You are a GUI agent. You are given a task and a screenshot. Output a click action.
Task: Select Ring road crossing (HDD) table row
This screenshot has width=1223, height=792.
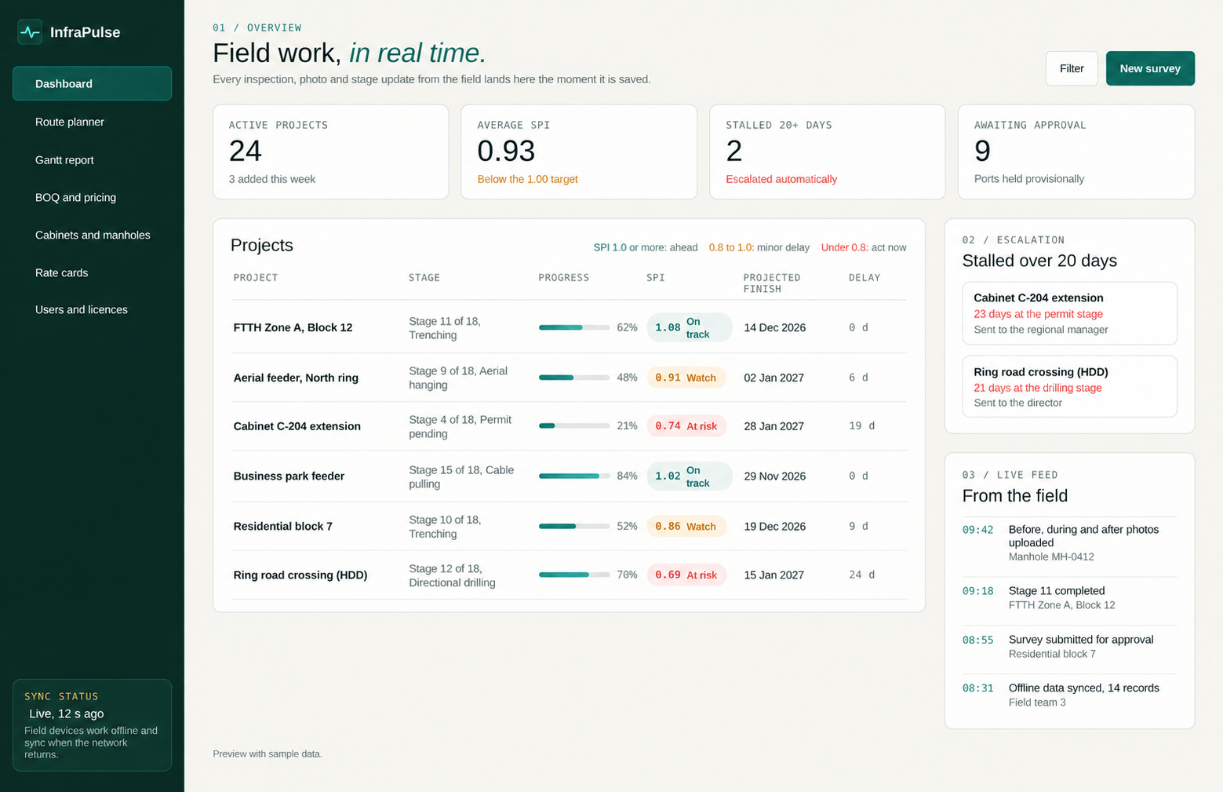pos(570,575)
